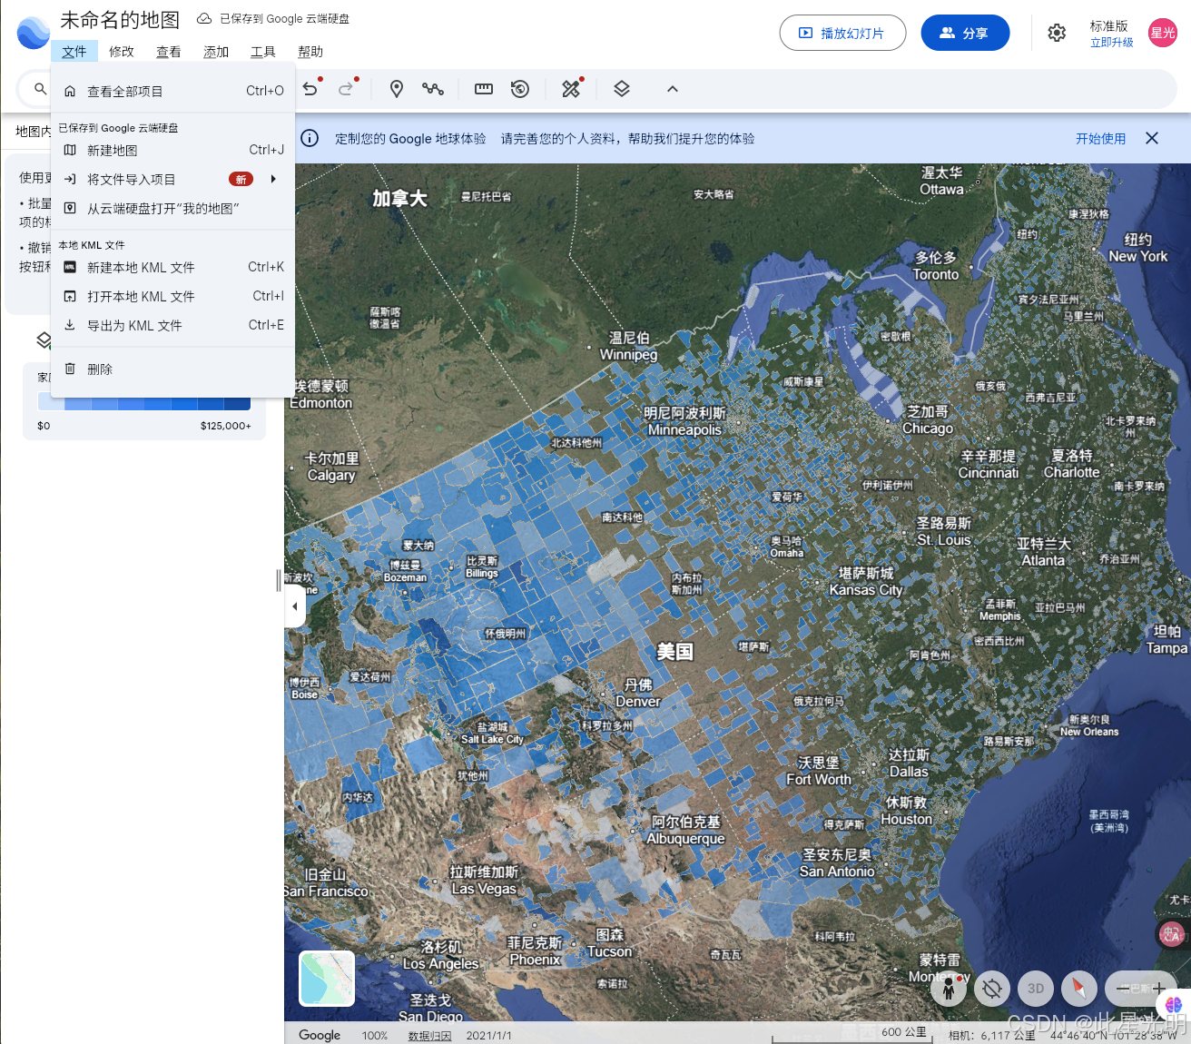Open the 帮助 menu

310,52
